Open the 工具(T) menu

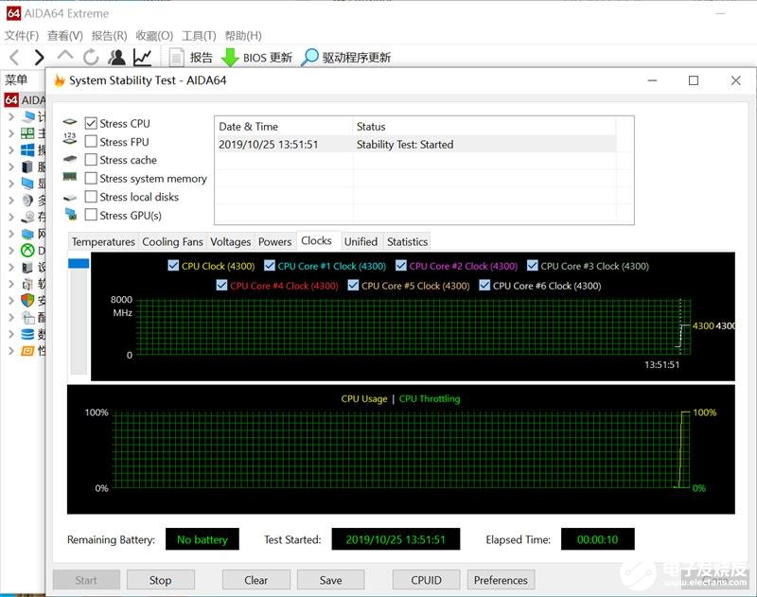tap(199, 36)
